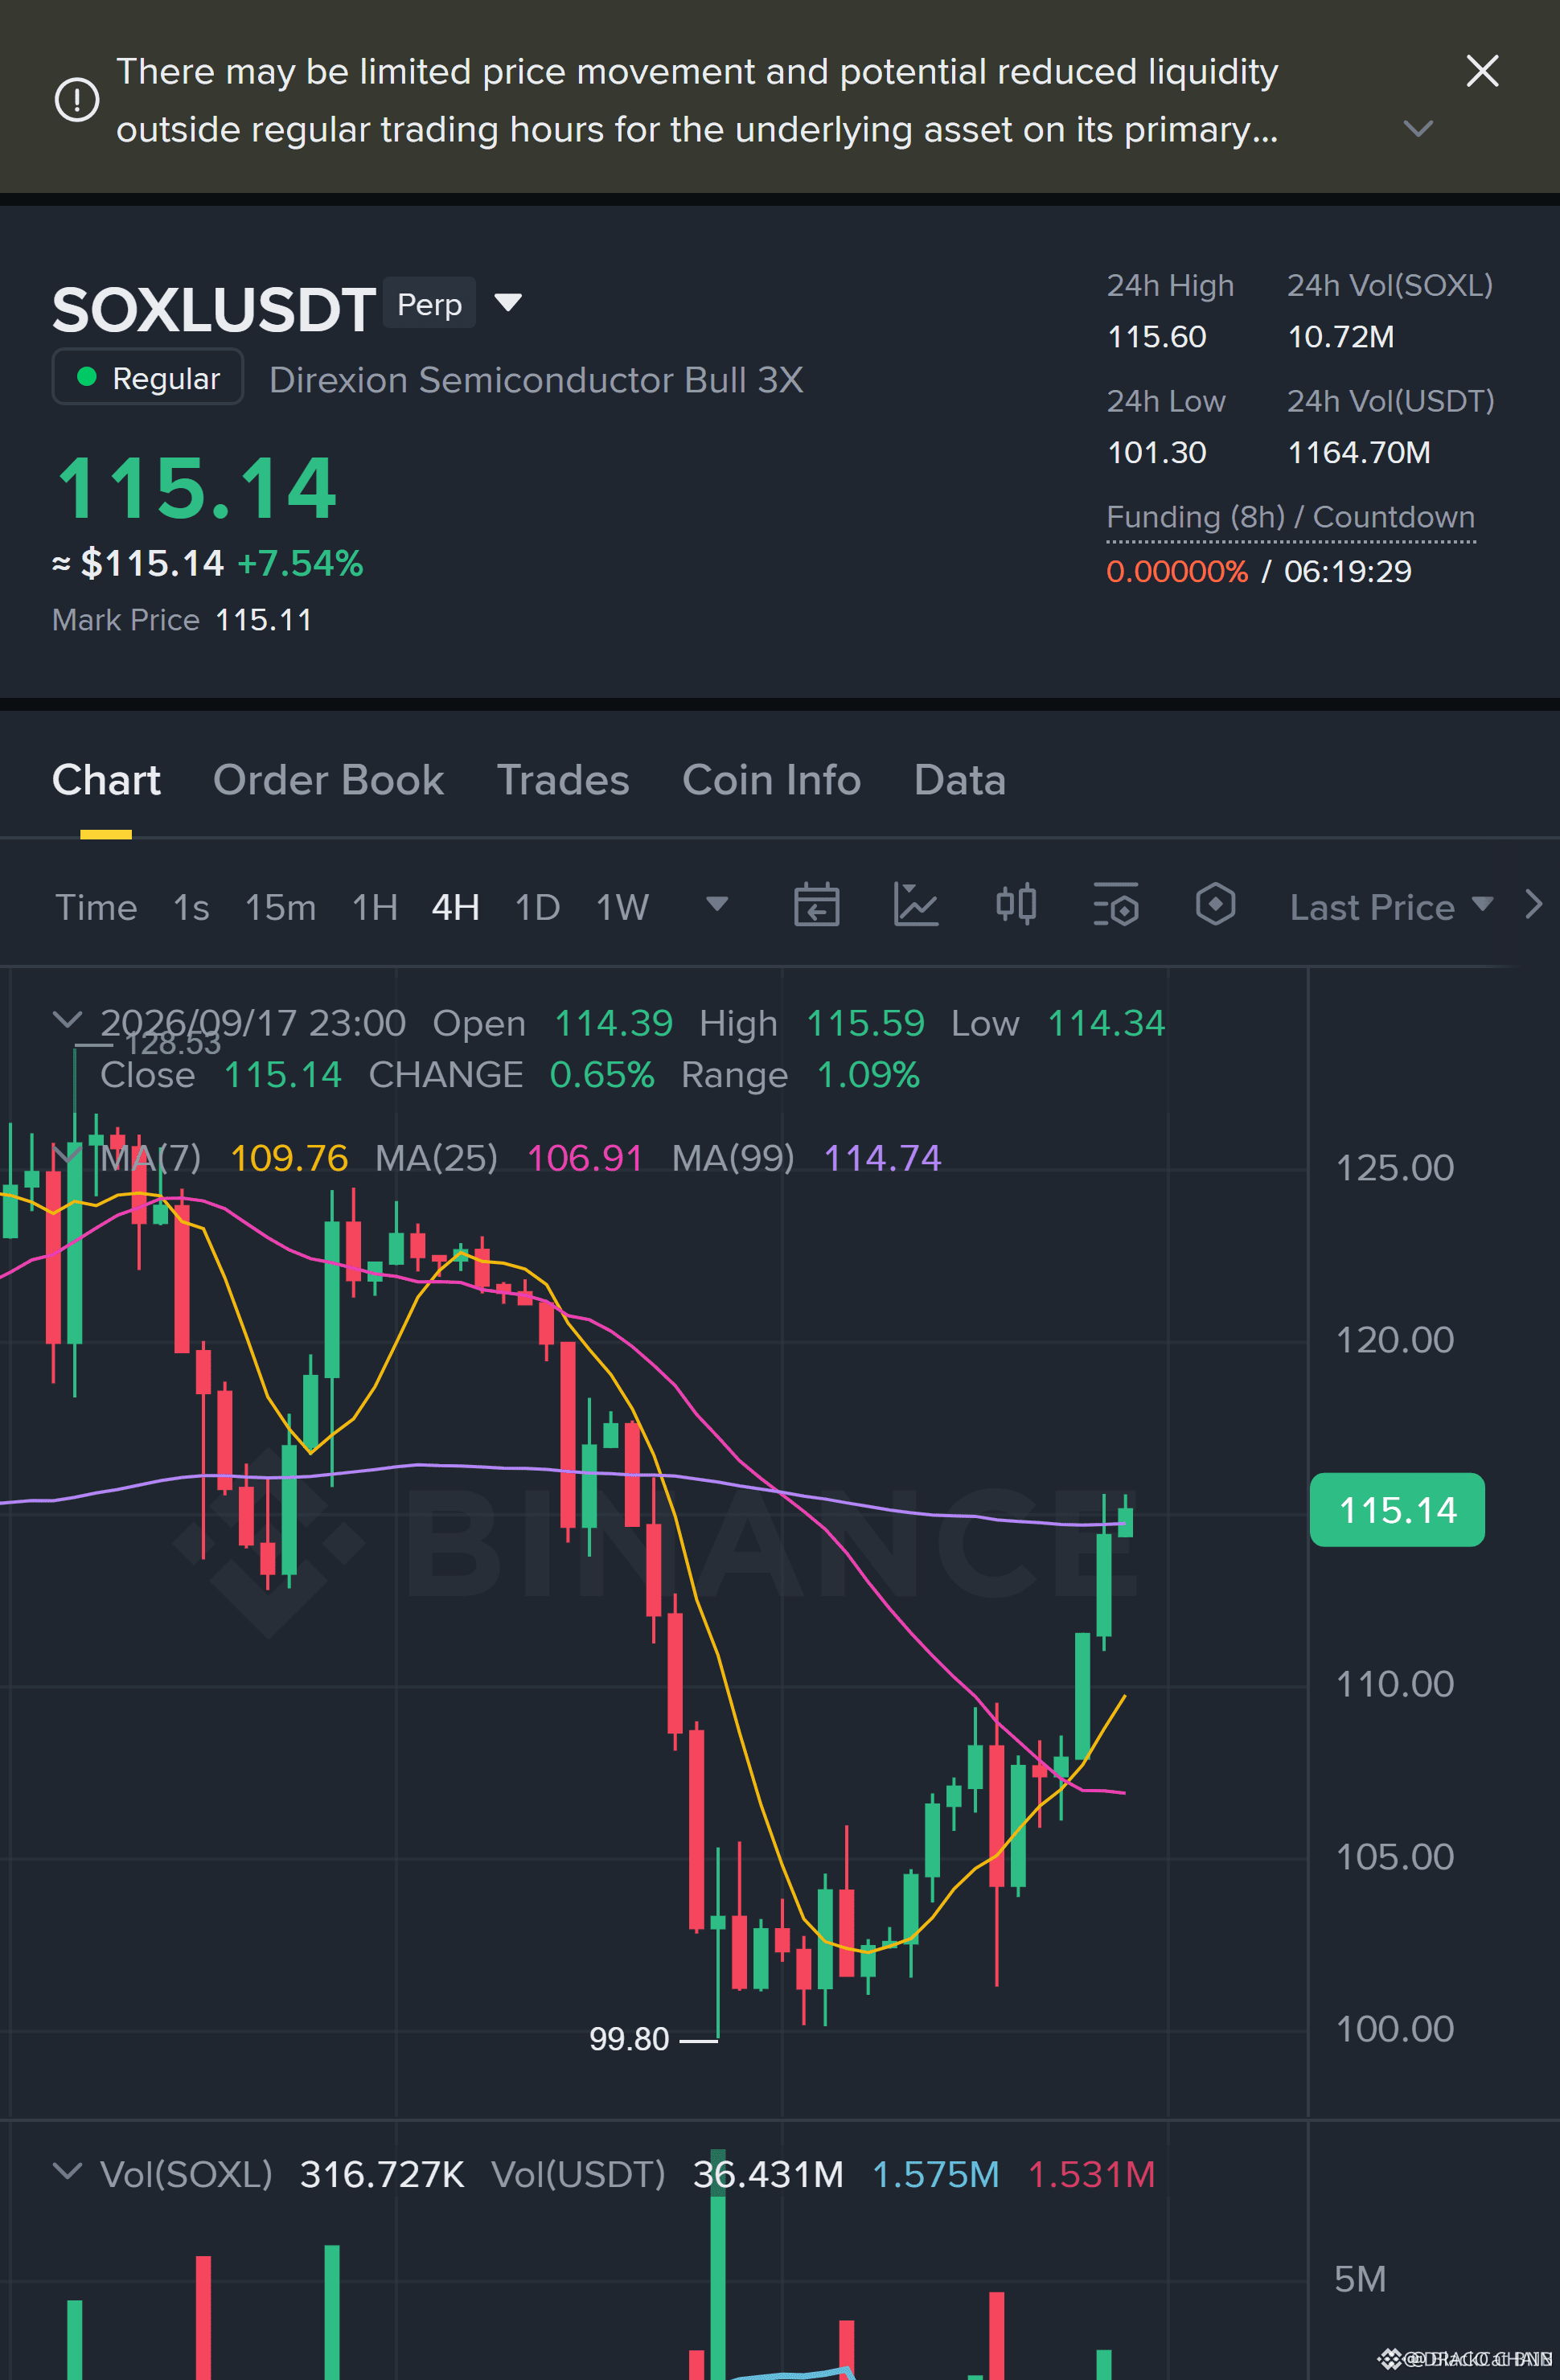This screenshot has width=1560, height=2380.
Task: Open the SOXLUSDT pair selector dropdown
Action: (x=508, y=303)
